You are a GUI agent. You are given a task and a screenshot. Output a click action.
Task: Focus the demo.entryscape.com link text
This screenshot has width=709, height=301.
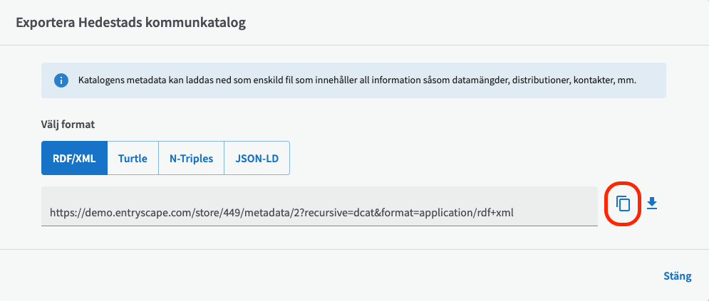click(281, 212)
